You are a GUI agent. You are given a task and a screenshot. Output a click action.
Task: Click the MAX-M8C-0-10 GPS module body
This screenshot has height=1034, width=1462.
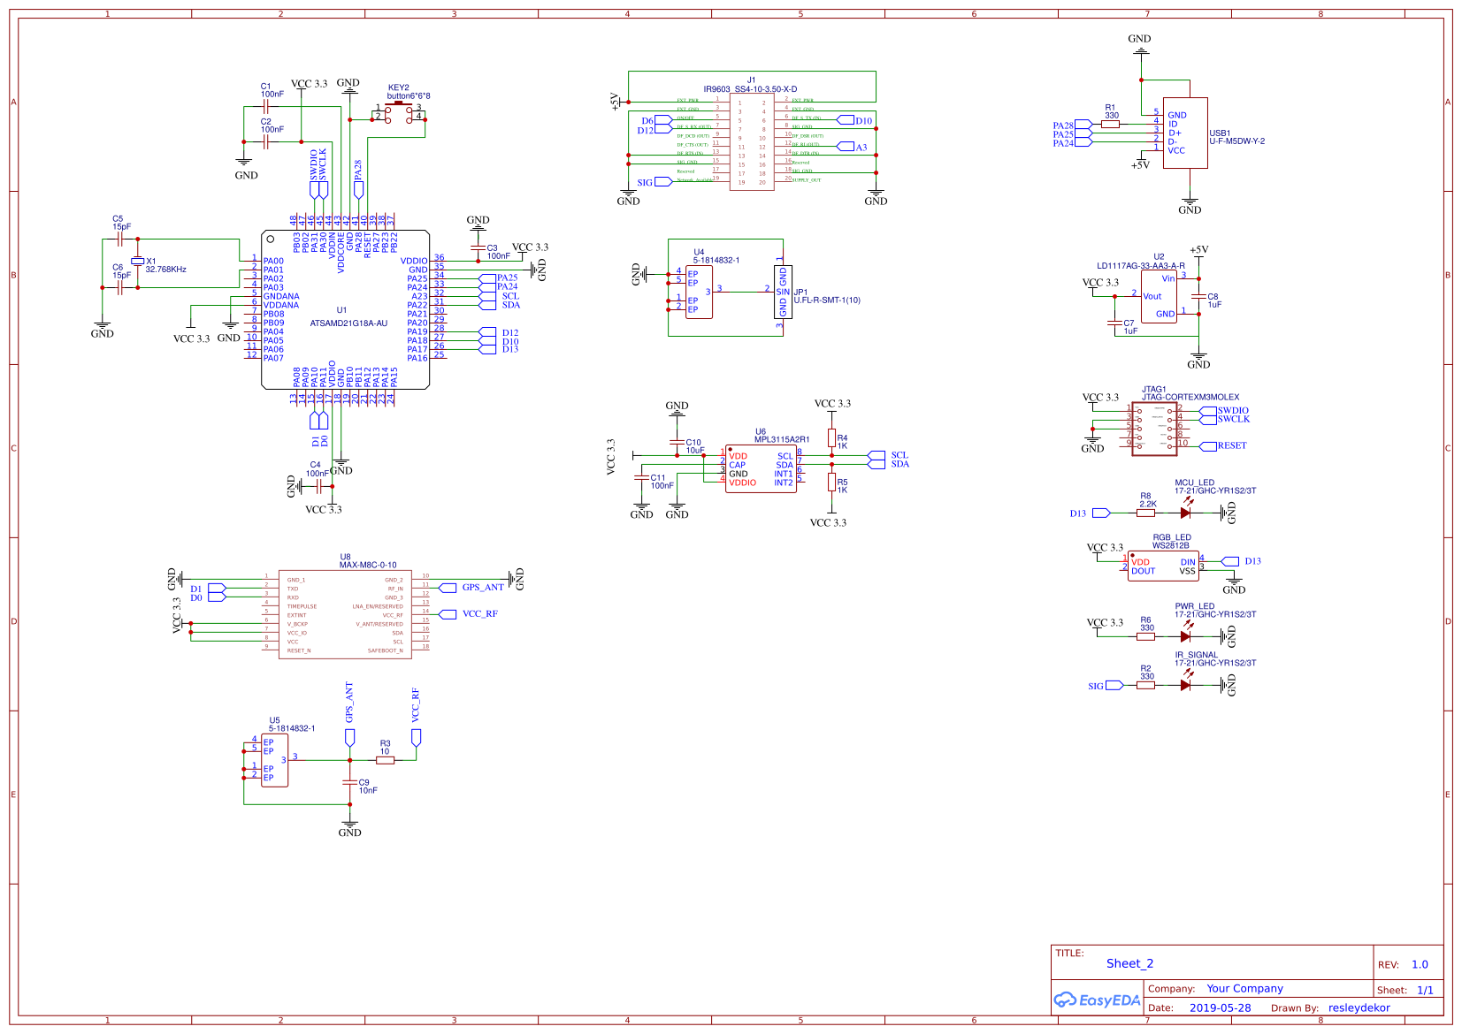coord(345,614)
